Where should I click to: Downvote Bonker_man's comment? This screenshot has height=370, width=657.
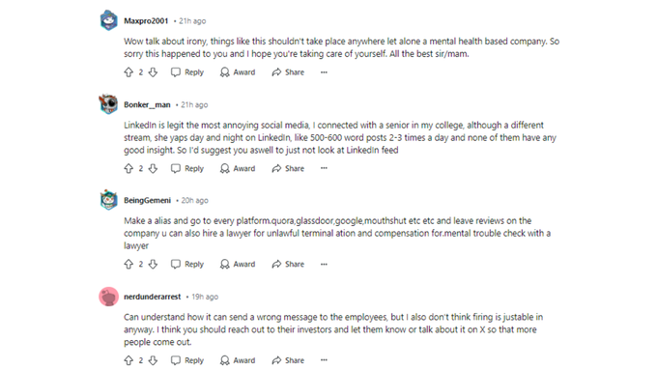click(x=153, y=168)
